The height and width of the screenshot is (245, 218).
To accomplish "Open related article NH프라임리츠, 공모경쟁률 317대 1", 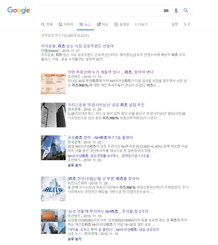I will pyautogui.click(x=108, y=156).
